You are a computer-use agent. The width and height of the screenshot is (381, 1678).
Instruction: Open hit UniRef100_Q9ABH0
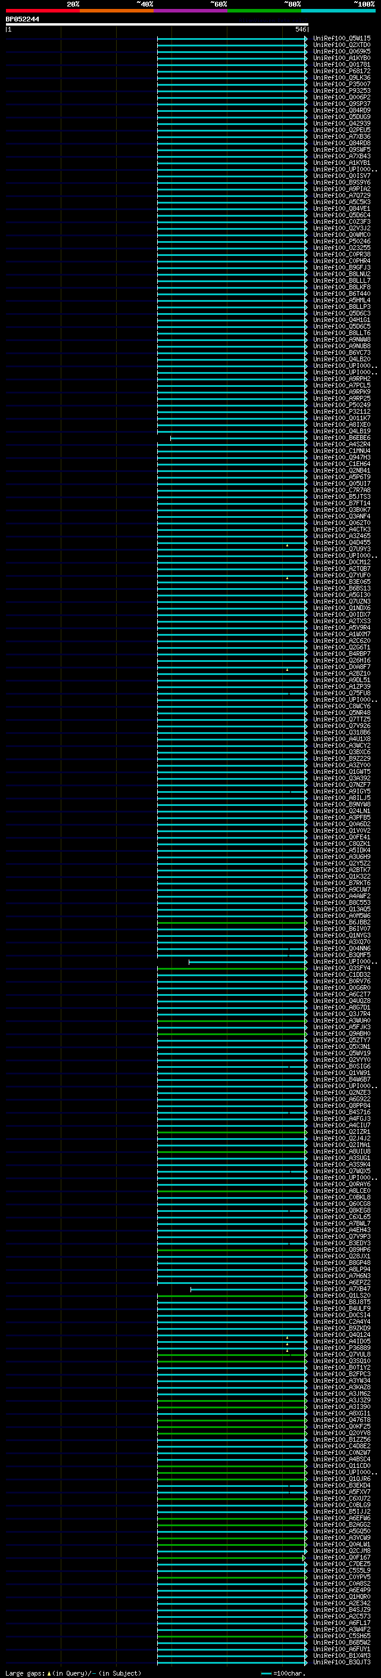[341, 1034]
